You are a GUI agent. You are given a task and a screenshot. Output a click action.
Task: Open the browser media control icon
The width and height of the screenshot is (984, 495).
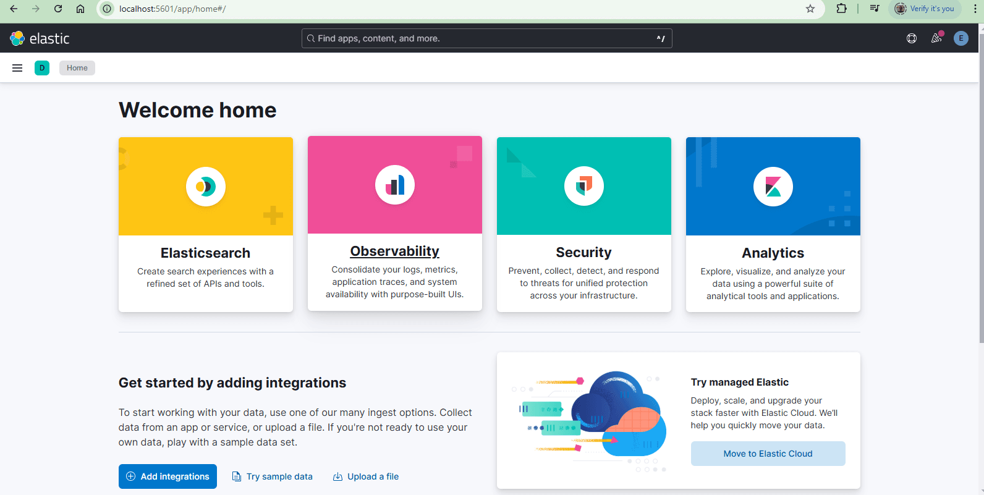click(875, 9)
